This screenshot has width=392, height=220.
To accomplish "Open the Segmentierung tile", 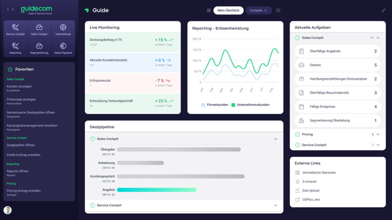I will pos(39,48).
